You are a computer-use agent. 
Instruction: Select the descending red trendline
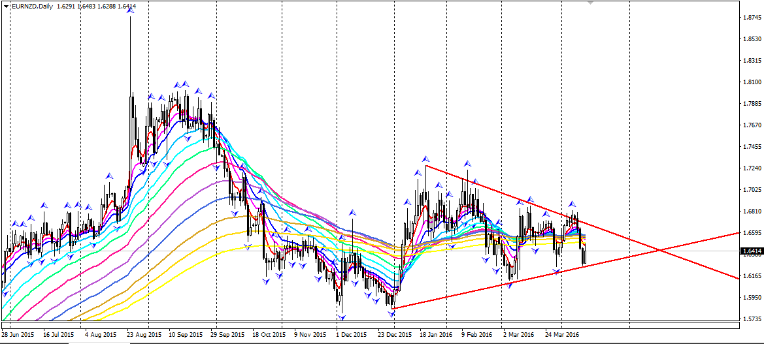583,223
